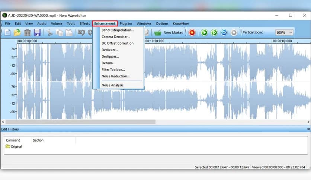Open a file with the folder icon

pyautogui.click(x=17, y=32)
